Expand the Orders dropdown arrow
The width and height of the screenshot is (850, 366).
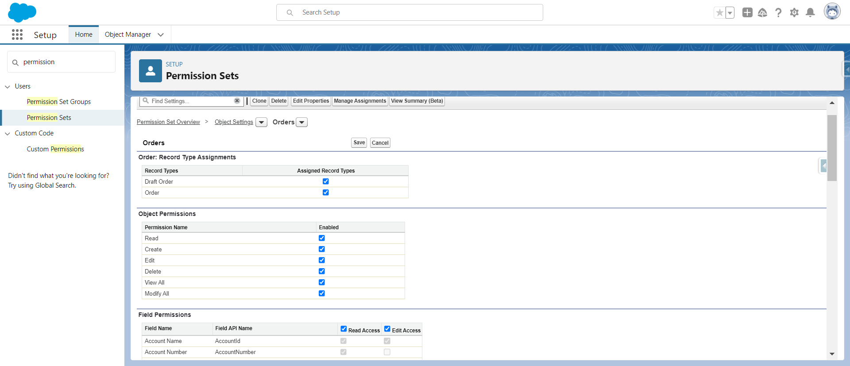click(301, 122)
